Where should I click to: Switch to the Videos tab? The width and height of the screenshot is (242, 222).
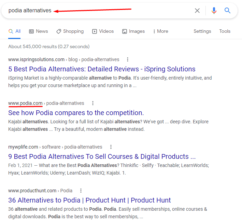coord(103,31)
